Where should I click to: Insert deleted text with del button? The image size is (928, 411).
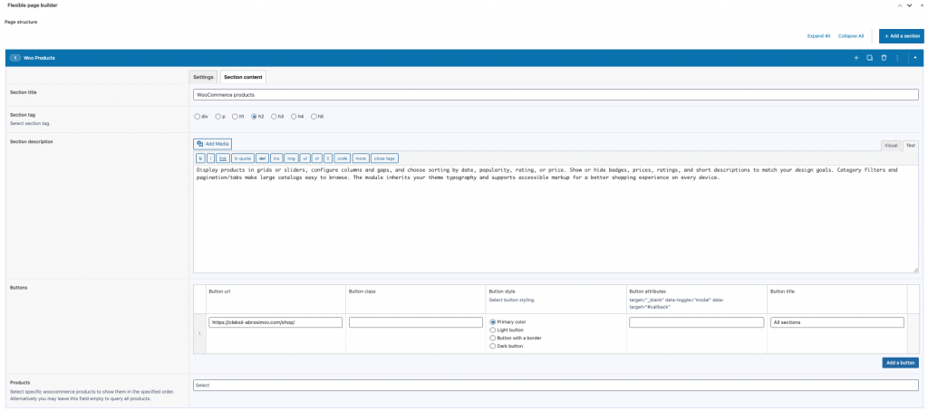click(262, 158)
